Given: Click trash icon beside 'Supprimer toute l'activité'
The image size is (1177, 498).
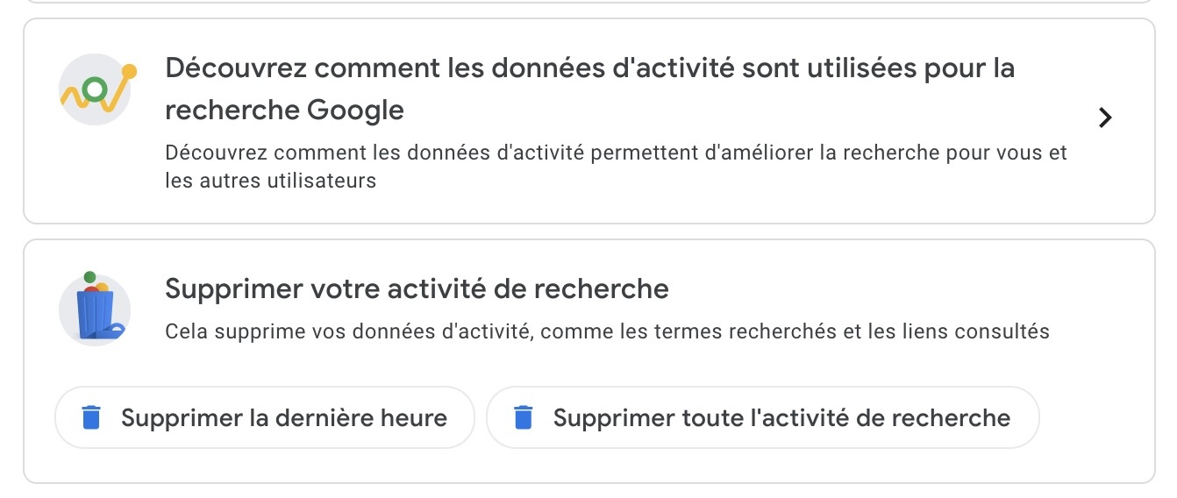Looking at the screenshot, I should [x=524, y=417].
